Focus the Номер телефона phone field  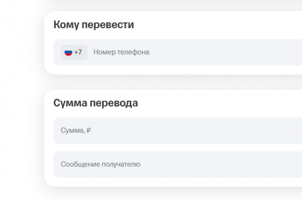[x=199, y=52]
